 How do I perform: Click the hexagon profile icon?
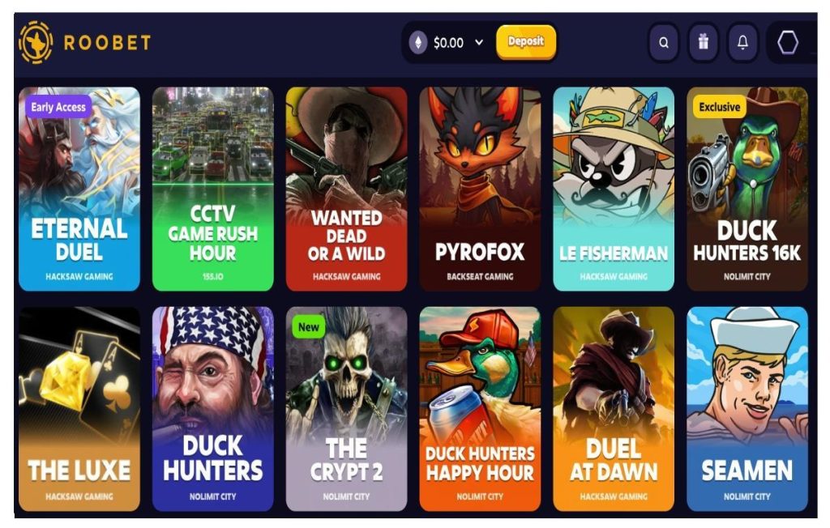(788, 42)
